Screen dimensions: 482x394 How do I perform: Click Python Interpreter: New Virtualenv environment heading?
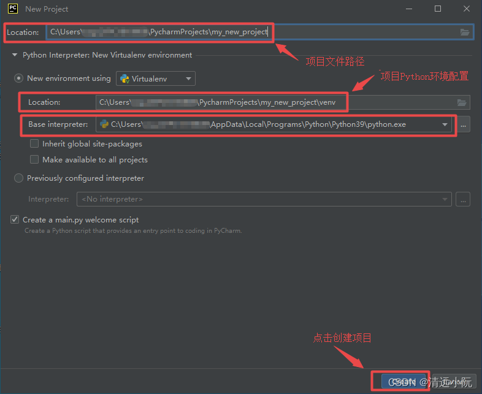click(x=107, y=55)
